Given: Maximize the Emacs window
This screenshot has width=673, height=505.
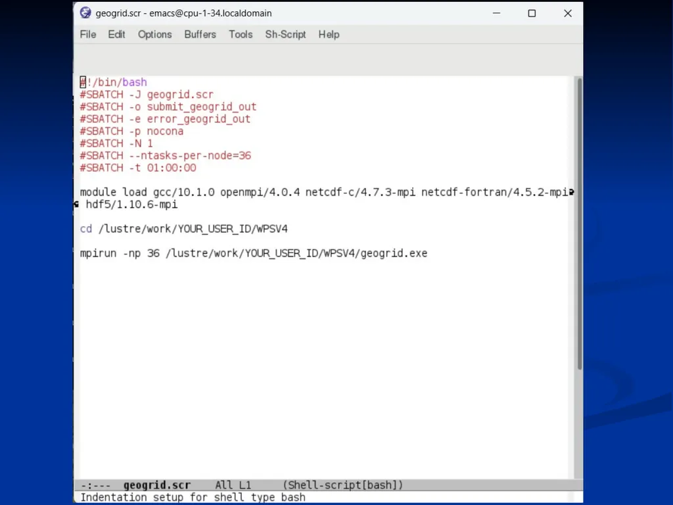Looking at the screenshot, I should click(532, 13).
